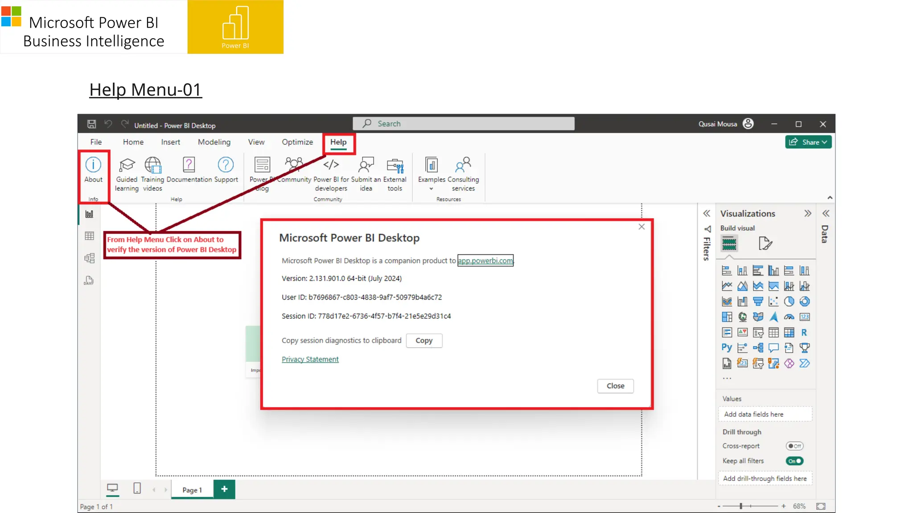Open the Modeling tab
This screenshot has height=513, width=913.
click(x=214, y=142)
